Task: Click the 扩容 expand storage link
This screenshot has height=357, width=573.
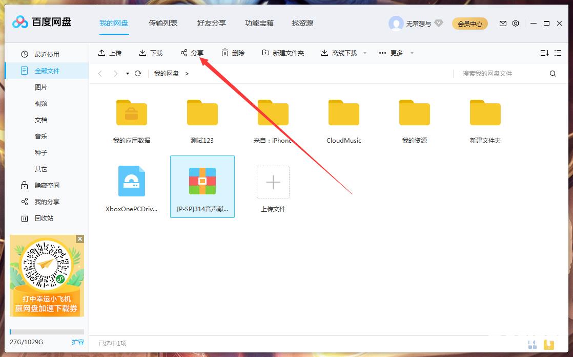Action: pyautogui.click(x=78, y=342)
